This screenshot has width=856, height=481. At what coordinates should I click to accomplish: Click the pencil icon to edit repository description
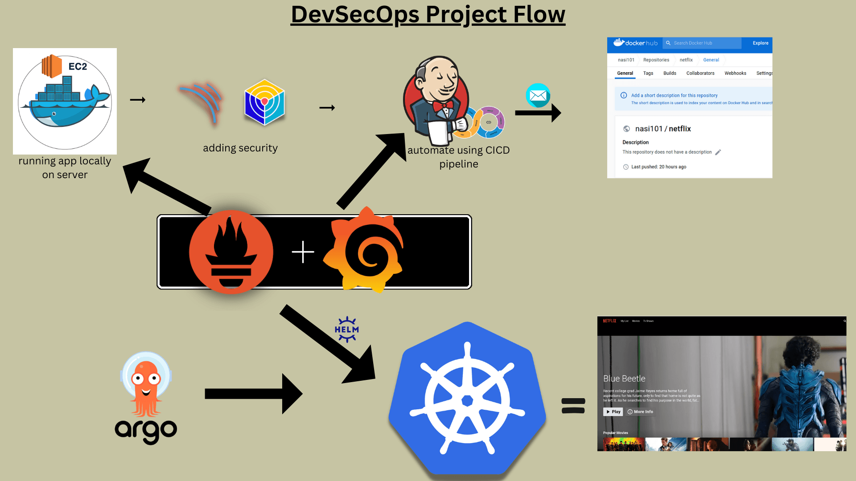pos(718,152)
